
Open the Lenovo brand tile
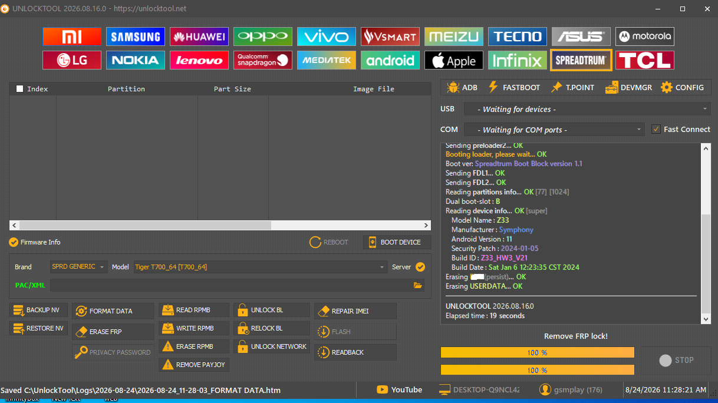click(x=199, y=60)
